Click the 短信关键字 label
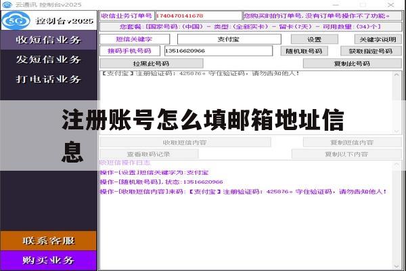Screen dimensions: 406x271 click(135, 39)
